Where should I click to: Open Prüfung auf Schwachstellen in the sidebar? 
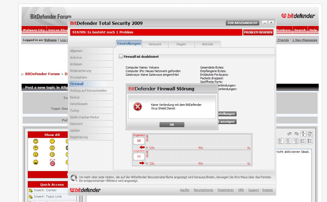tap(91, 91)
